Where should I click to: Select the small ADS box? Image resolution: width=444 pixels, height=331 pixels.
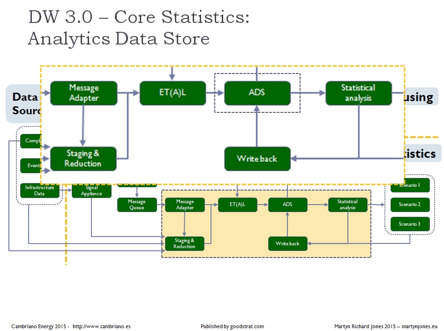click(287, 205)
